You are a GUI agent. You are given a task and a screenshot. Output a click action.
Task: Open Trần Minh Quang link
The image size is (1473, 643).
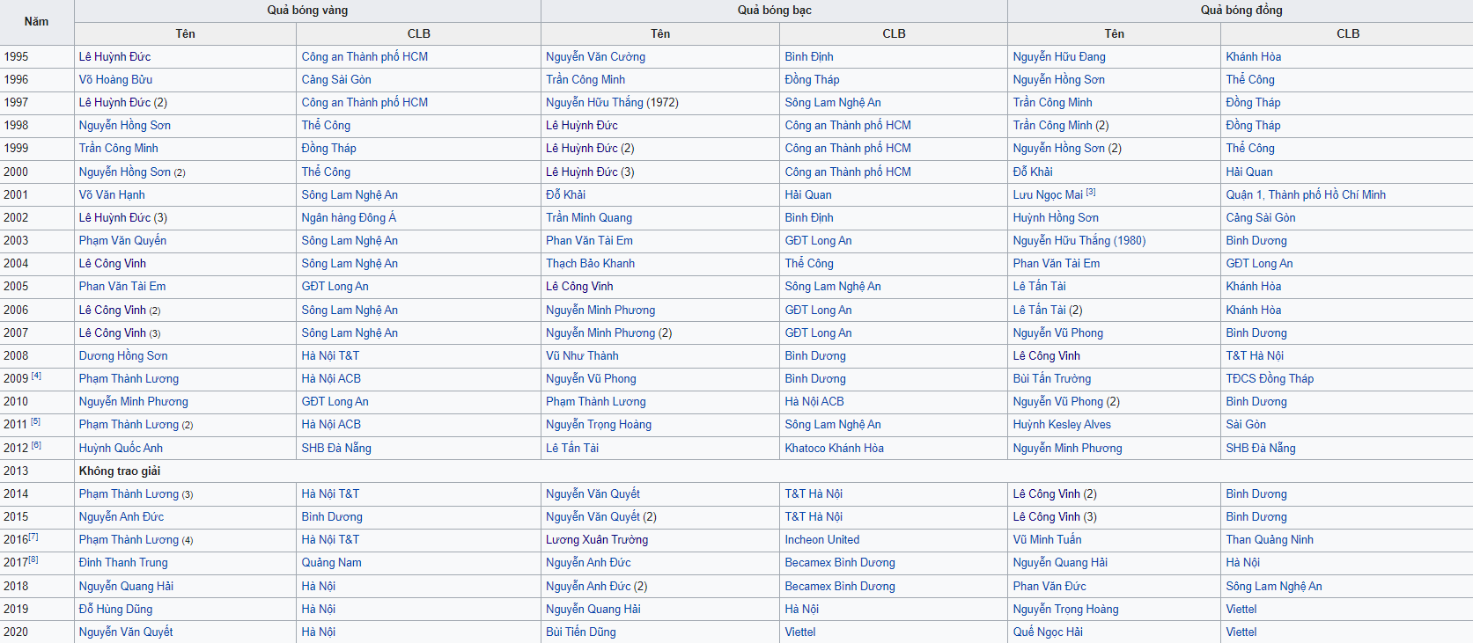tap(589, 217)
